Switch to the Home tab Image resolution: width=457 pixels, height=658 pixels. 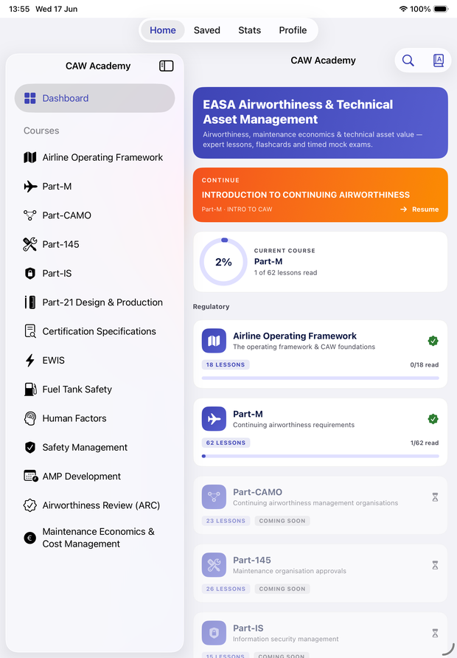[163, 30]
